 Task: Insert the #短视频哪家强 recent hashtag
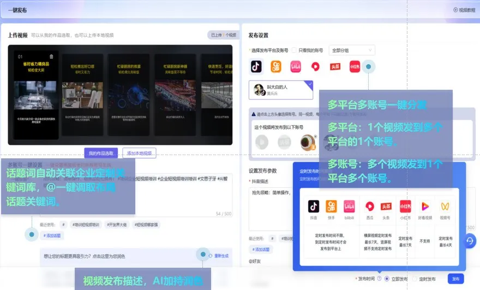coord(146,225)
